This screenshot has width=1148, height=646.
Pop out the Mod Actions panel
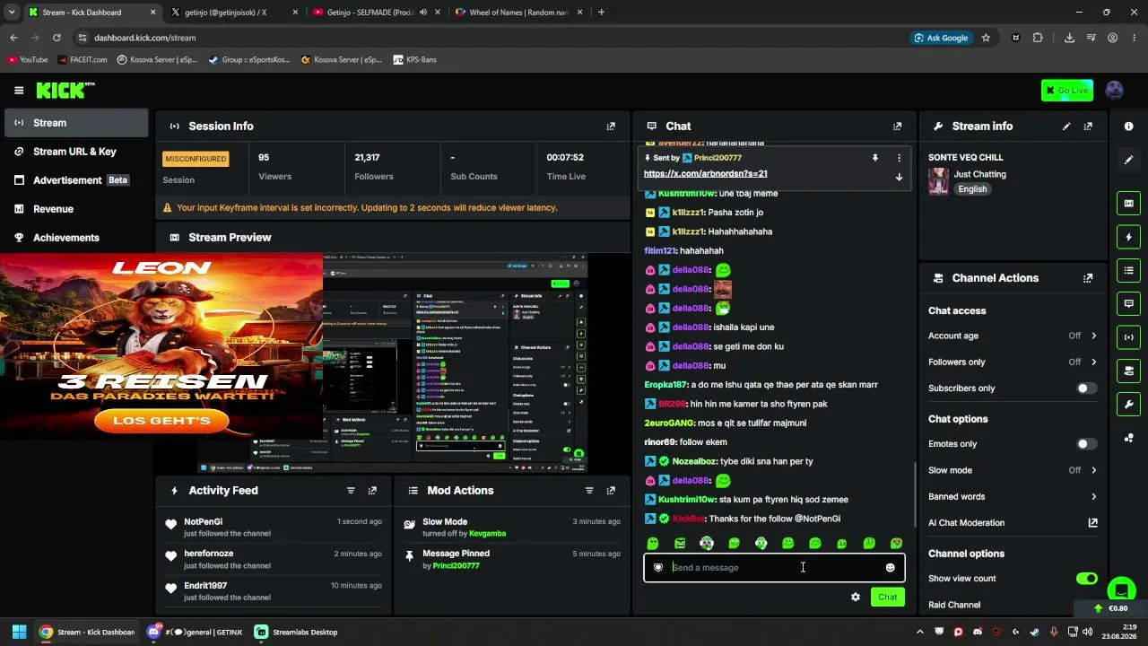click(611, 491)
